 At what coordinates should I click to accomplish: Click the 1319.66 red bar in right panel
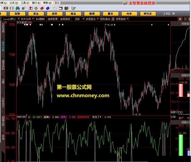[x=181, y=90]
